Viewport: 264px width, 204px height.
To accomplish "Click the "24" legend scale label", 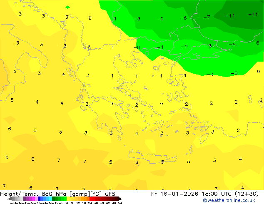I will pos(90,203).
